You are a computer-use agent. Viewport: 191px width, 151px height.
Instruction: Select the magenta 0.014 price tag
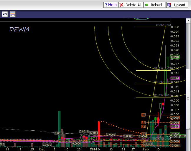[x=175, y=78]
